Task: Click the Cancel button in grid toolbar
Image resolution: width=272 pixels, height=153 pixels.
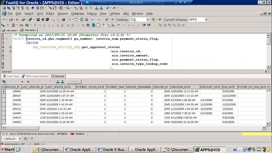Action: click(74, 82)
